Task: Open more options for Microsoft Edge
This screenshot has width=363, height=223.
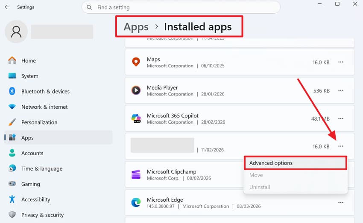Action: pyautogui.click(x=341, y=203)
